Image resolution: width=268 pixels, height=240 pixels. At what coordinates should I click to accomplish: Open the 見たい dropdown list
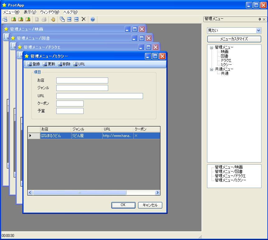(x=258, y=31)
